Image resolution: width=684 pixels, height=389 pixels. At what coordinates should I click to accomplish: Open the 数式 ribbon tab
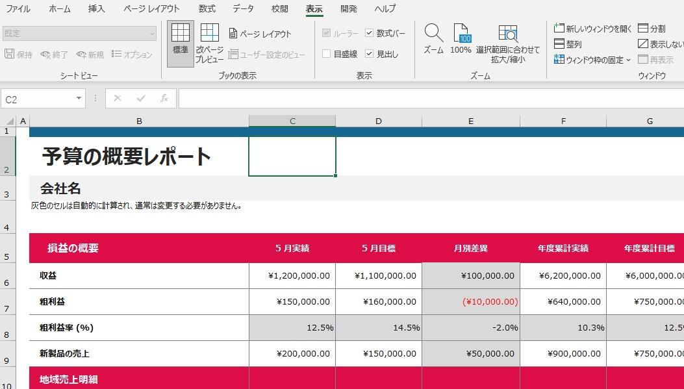[x=207, y=9]
